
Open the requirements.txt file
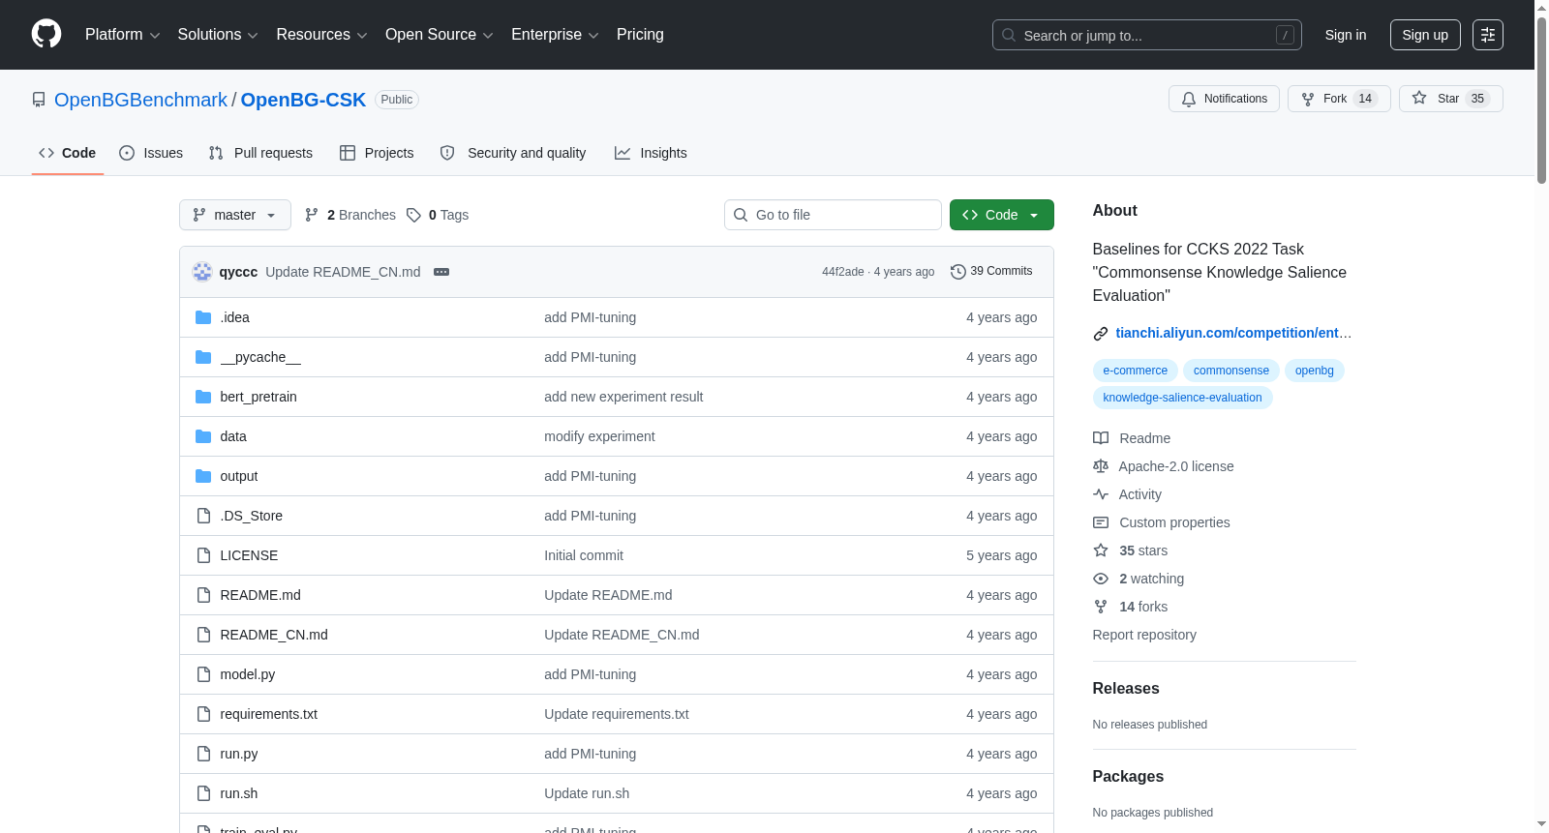click(x=268, y=714)
